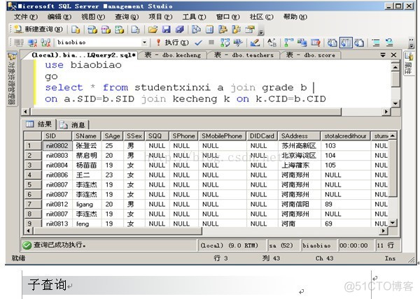The height and width of the screenshot is (299, 420).
Task: Open a new Database Engine Query
Action: tap(76, 29)
